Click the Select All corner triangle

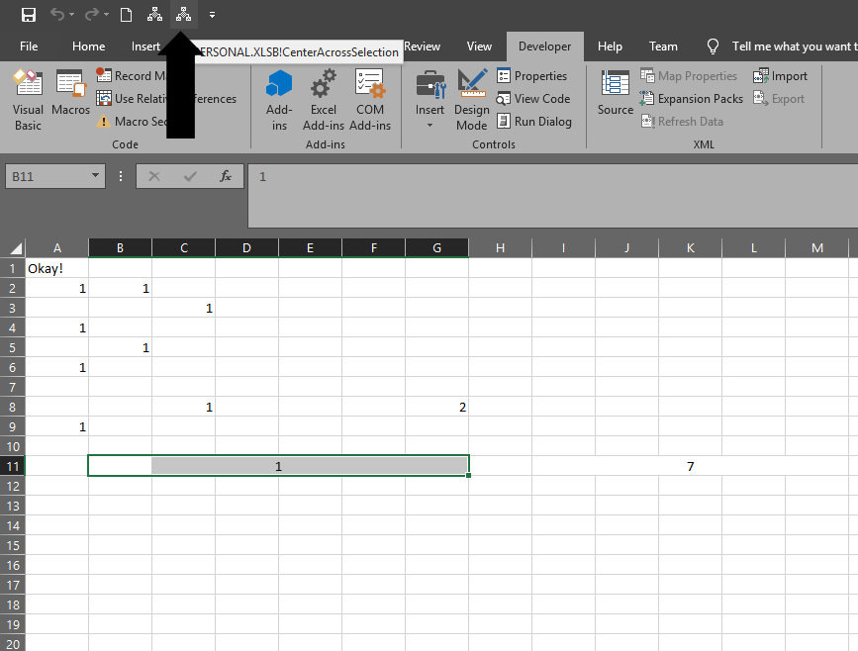tap(15, 248)
